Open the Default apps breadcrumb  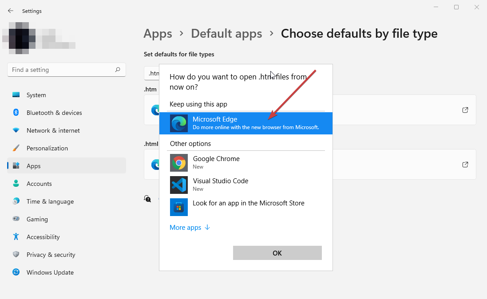click(226, 33)
